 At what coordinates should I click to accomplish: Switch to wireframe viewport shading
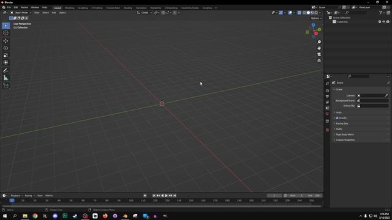point(304,13)
